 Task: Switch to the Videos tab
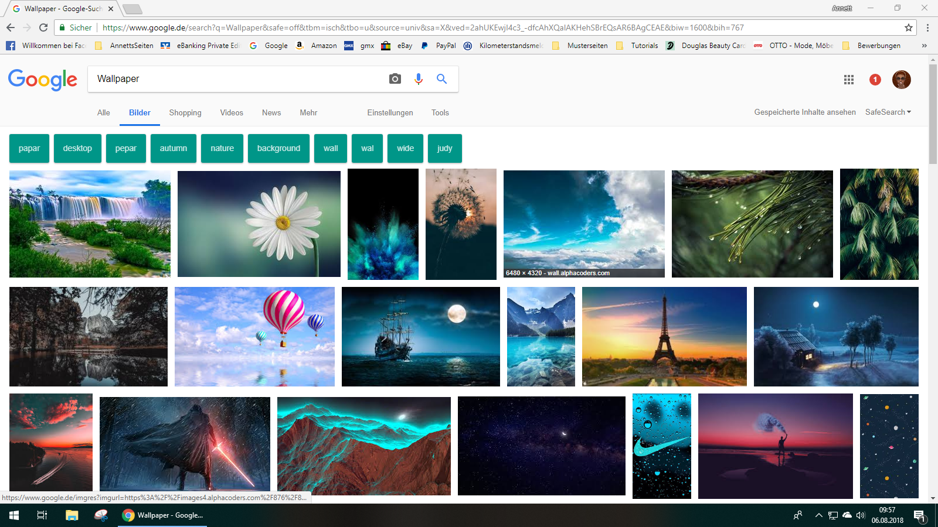pos(232,113)
